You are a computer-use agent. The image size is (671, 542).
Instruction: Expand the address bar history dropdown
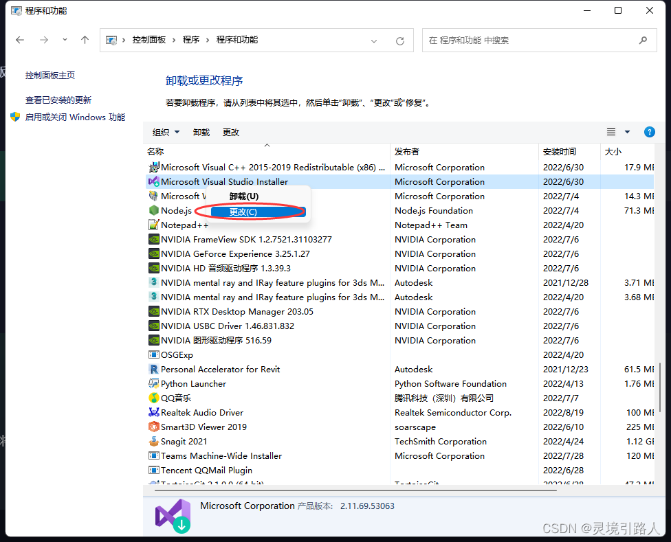374,41
